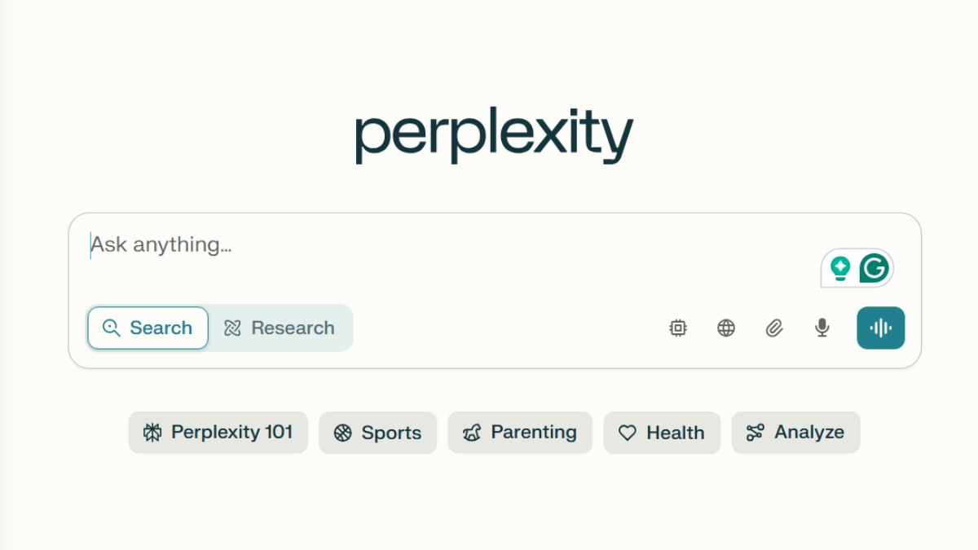Select the Sports suggestion chip

(377, 433)
